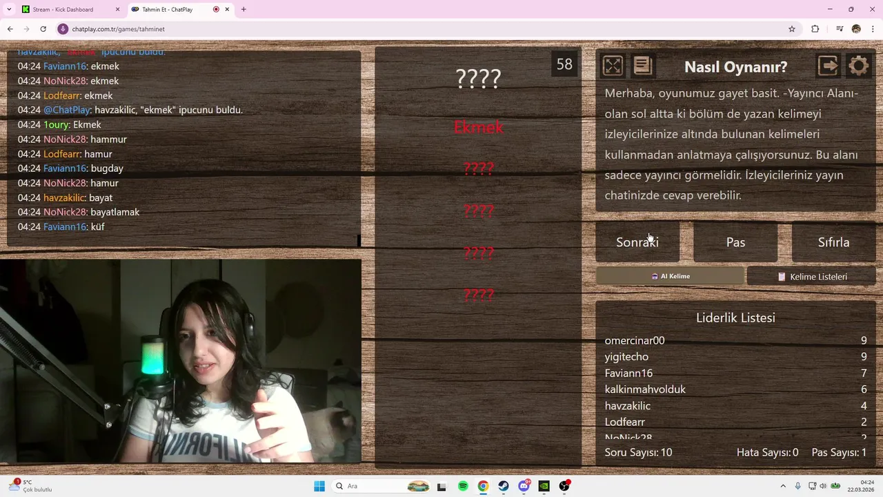
Task: Open the Chrome profile avatar
Action: (x=856, y=29)
